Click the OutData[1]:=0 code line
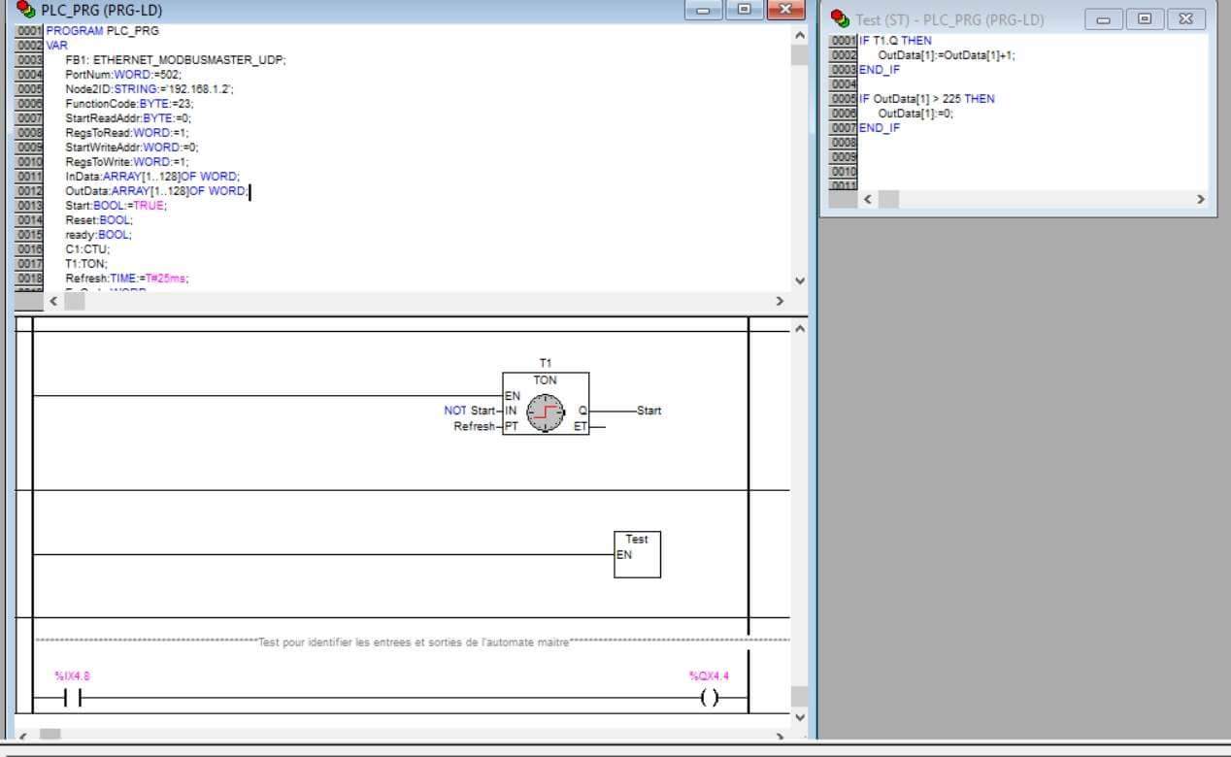This screenshot has width=1231, height=757. 915,114
